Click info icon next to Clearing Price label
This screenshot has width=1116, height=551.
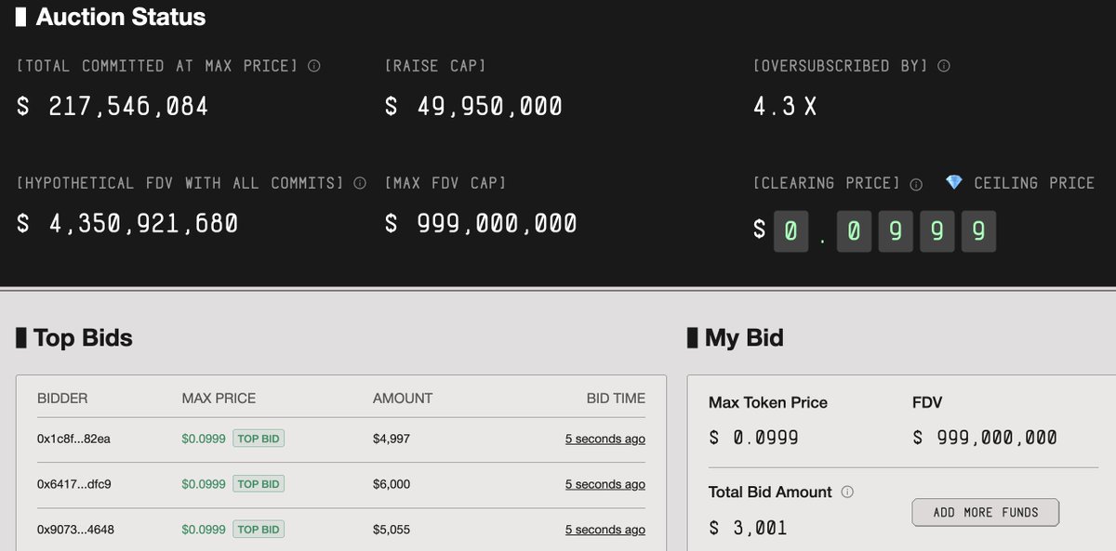[916, 184]
